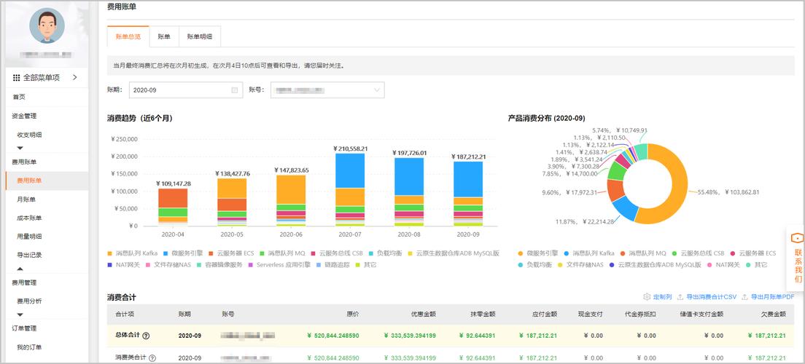The image size is (805, 364).
Task: Switch to 账单明细 tab
Action: coord(199,36)
